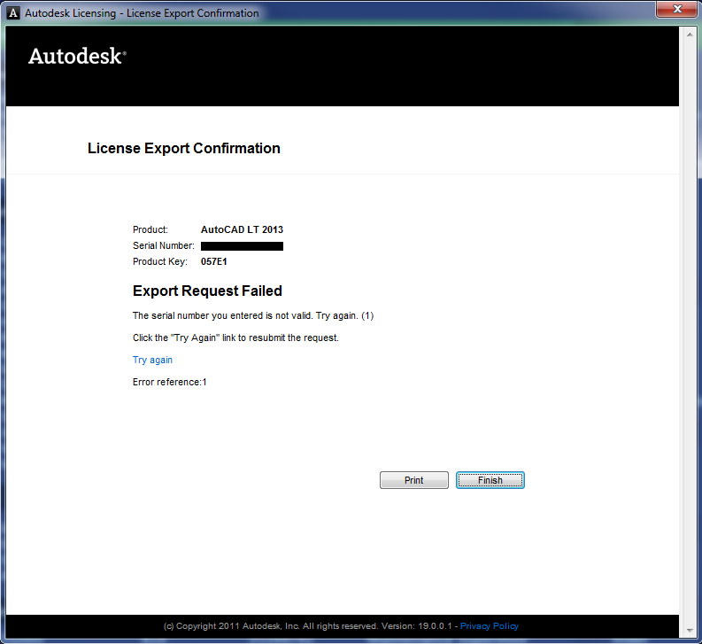This screenshot has height=644, width=702.
Task: Open the Try again link
Action: pyautogui.click(x=152, y=360)
